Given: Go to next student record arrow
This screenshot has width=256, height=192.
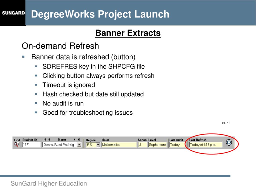Looking at the screenshot, I should click(74, 139).
